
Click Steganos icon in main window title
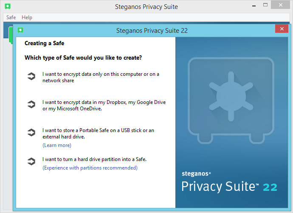coord(8,6)
